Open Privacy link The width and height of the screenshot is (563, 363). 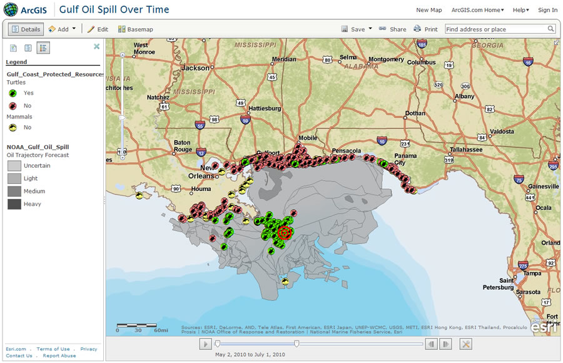89,349
